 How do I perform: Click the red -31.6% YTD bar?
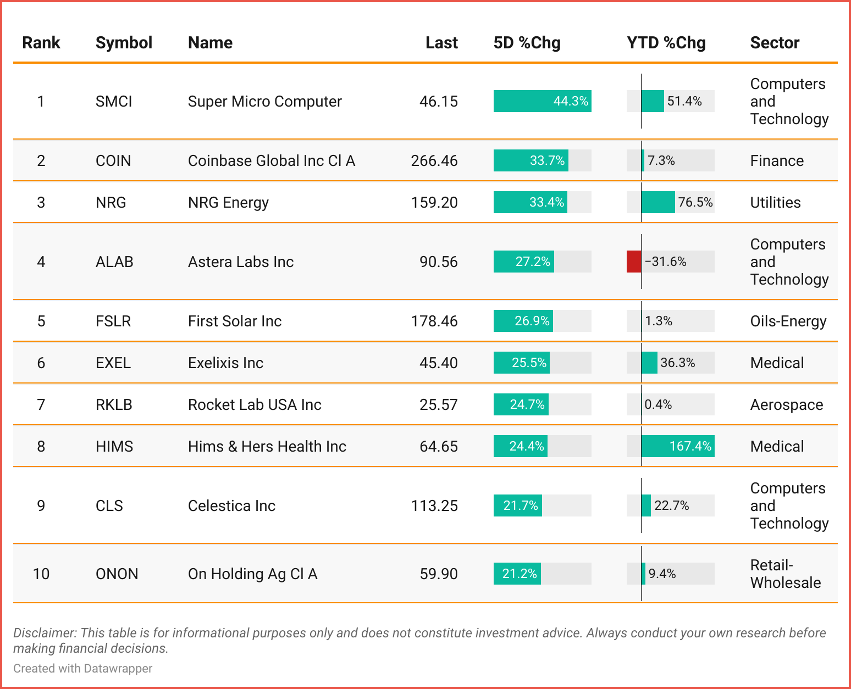(634, 262)
